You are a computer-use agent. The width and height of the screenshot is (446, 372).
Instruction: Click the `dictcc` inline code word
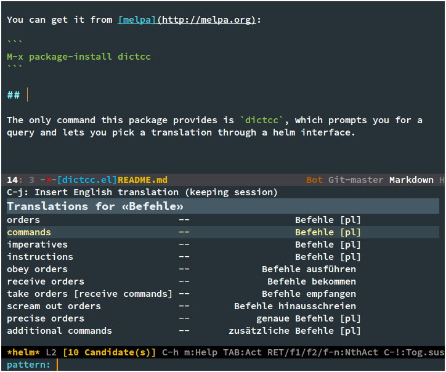(x=262, y=120)
